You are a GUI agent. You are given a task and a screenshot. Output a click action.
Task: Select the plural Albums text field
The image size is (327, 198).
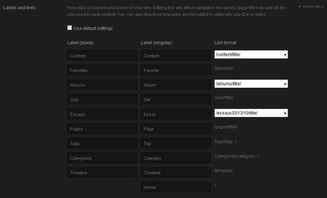pos(102,85)
